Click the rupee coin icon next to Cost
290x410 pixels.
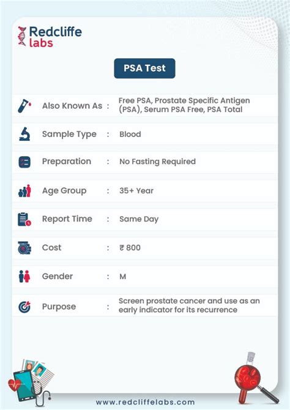coord(24,248)
